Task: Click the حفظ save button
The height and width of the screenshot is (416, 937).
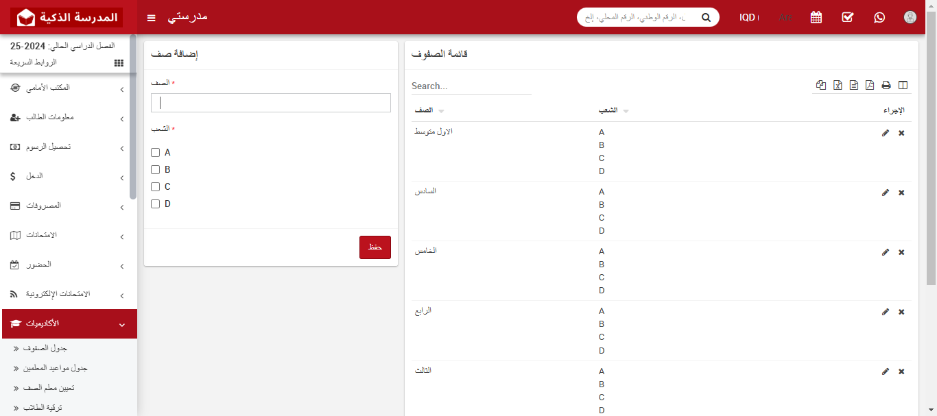Action: [x=375, y=247]
